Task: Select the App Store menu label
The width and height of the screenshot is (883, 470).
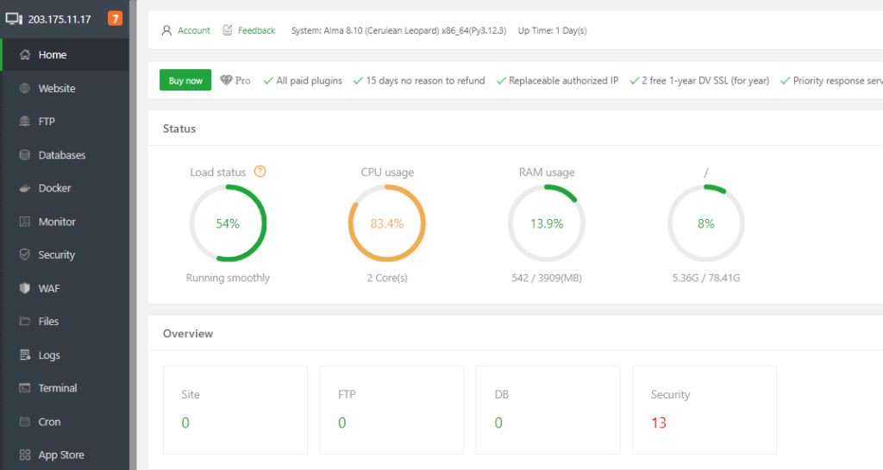Action: 61,454
